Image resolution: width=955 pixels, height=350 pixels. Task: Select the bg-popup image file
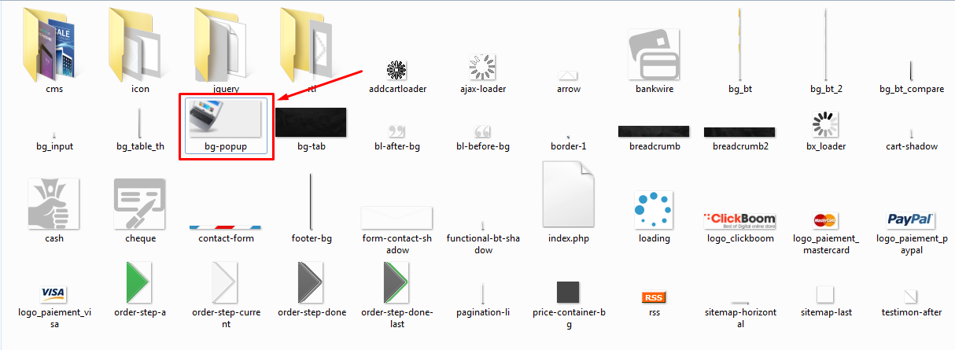[x=226, y=126]
